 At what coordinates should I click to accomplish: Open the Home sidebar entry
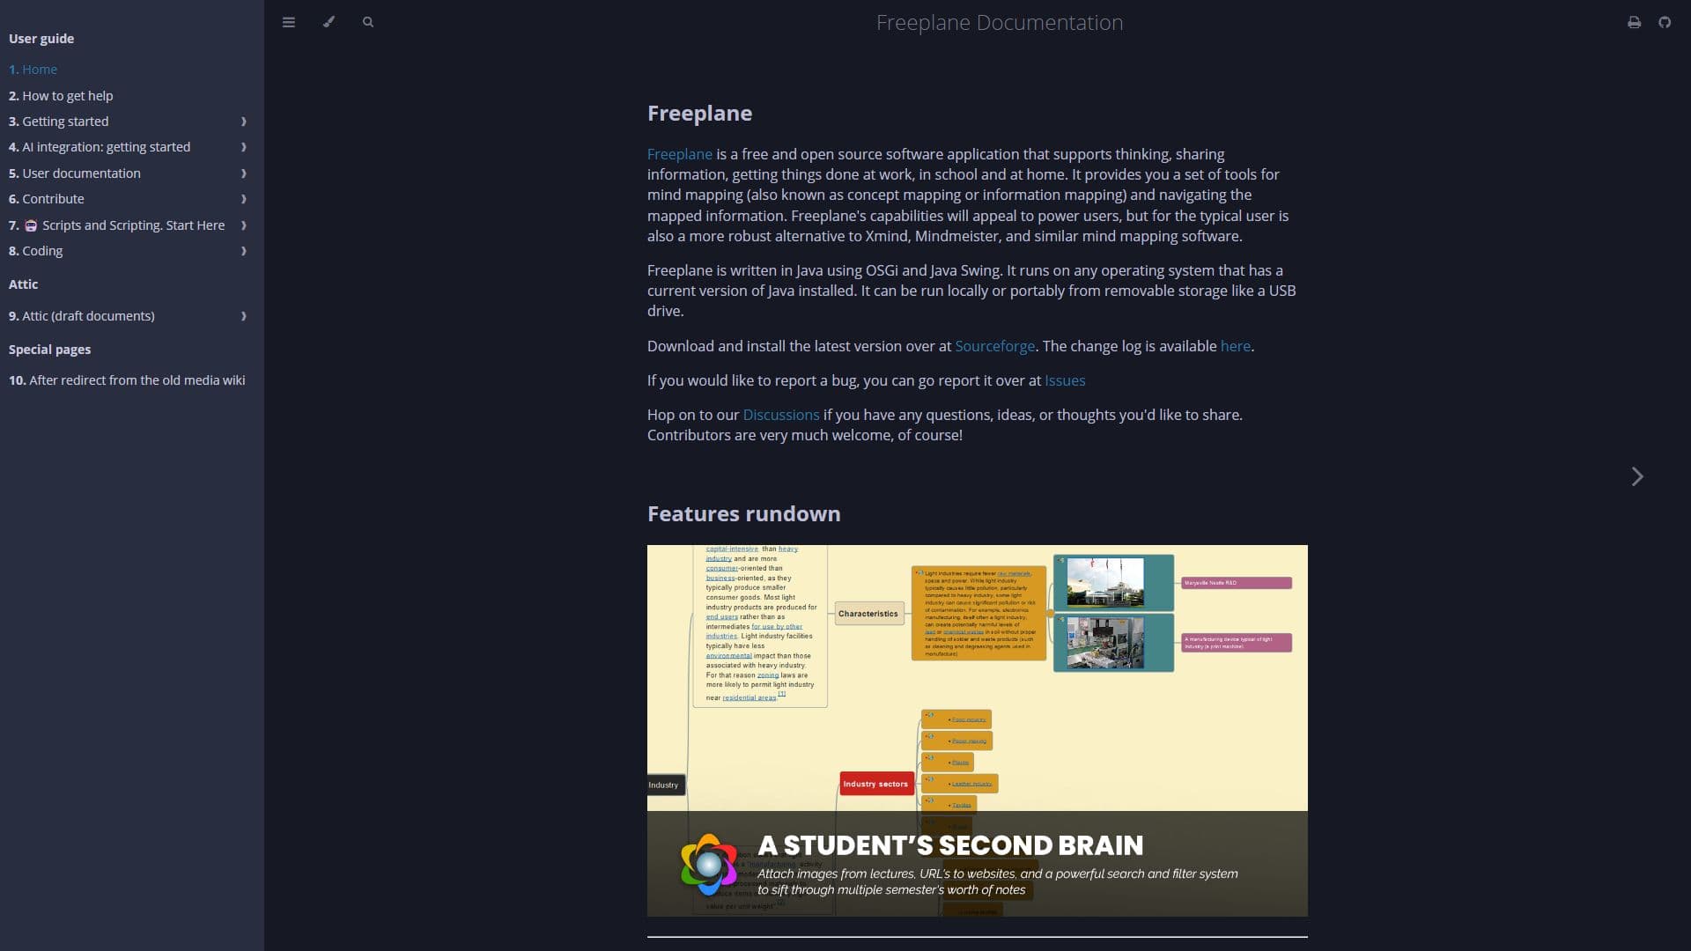coord(33,70)
